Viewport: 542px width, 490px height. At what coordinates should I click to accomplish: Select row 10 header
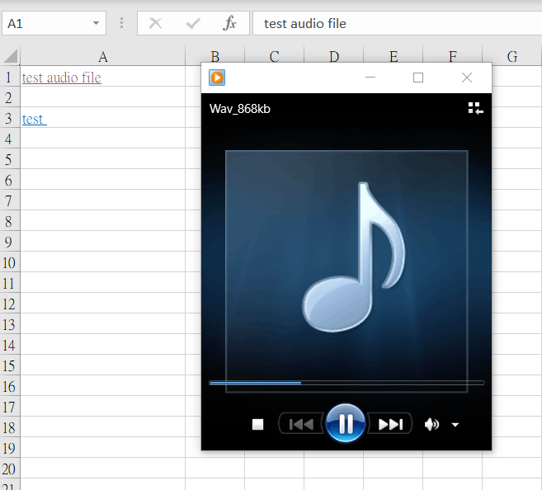[x=10, y=262]
